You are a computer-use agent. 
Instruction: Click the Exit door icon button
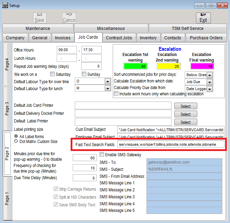tap(203, 16)
